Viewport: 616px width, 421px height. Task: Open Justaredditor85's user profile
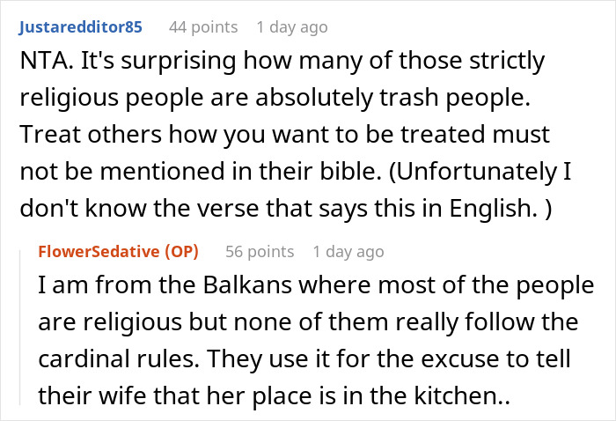click(81, 27)
